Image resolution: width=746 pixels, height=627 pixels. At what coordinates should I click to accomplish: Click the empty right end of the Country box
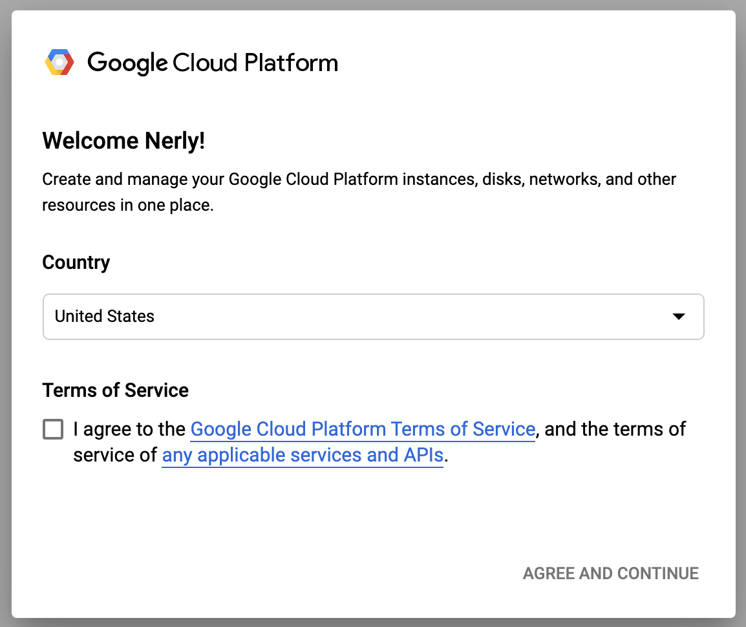pyautogui.click(x=582, y=317)
